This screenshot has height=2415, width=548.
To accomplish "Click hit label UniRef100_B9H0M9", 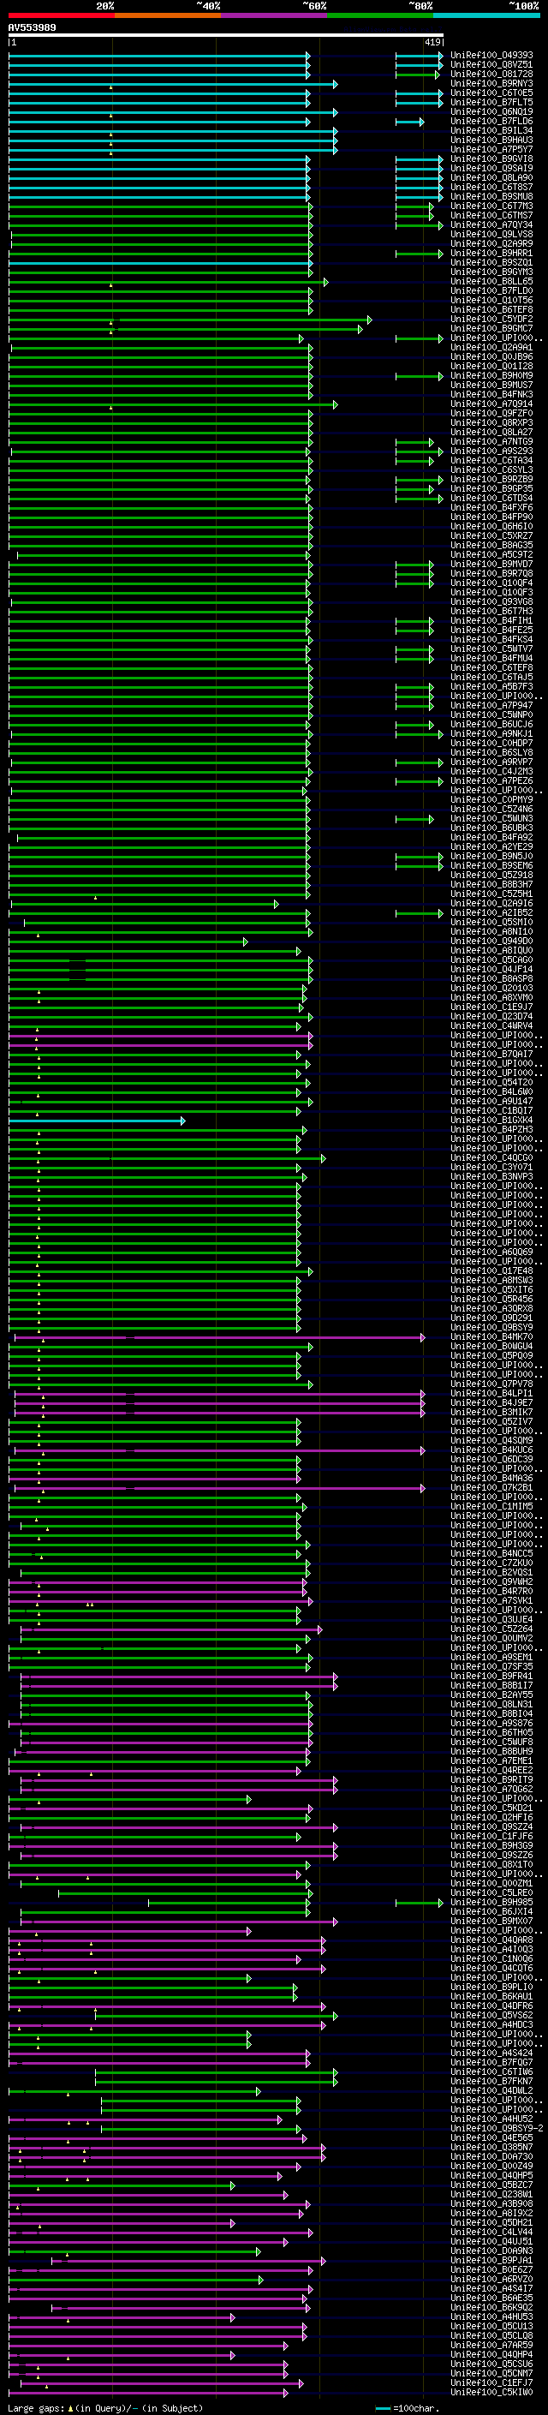I will pyautogui.click(x=491, y=375).
